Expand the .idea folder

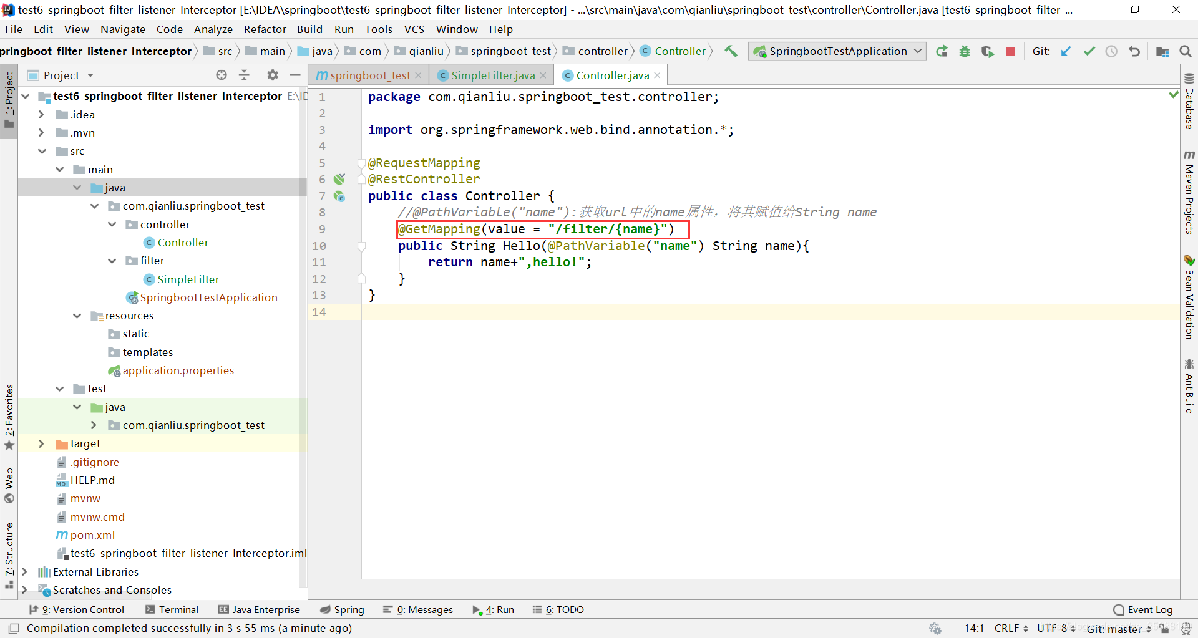41,115
